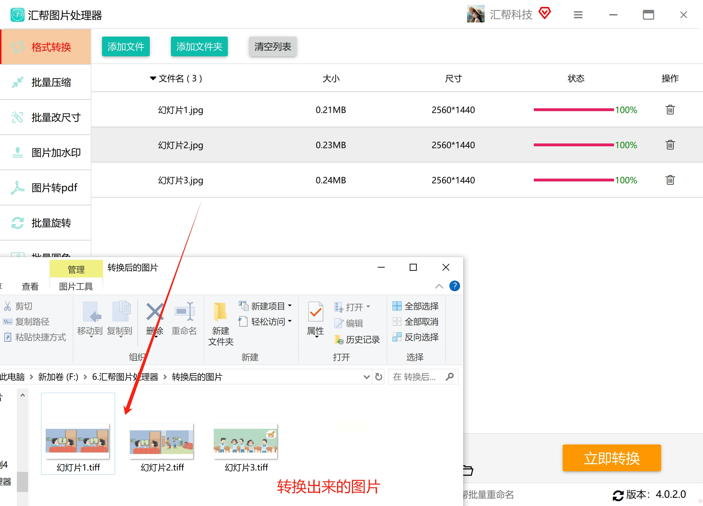
Task: Collapse the Explorer ribbon with chevron
Action: (439, 286)
